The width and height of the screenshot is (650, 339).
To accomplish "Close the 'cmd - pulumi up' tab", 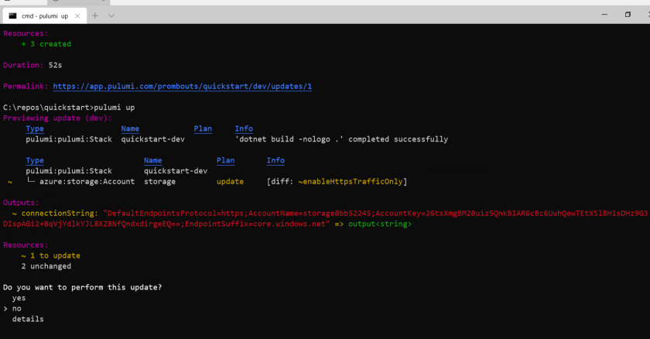I will pyautogui.click(x=77, y=15).
